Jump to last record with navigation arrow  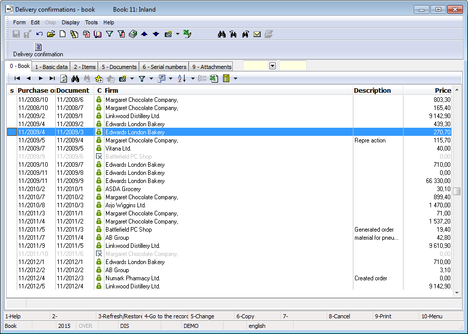(52, 79)
